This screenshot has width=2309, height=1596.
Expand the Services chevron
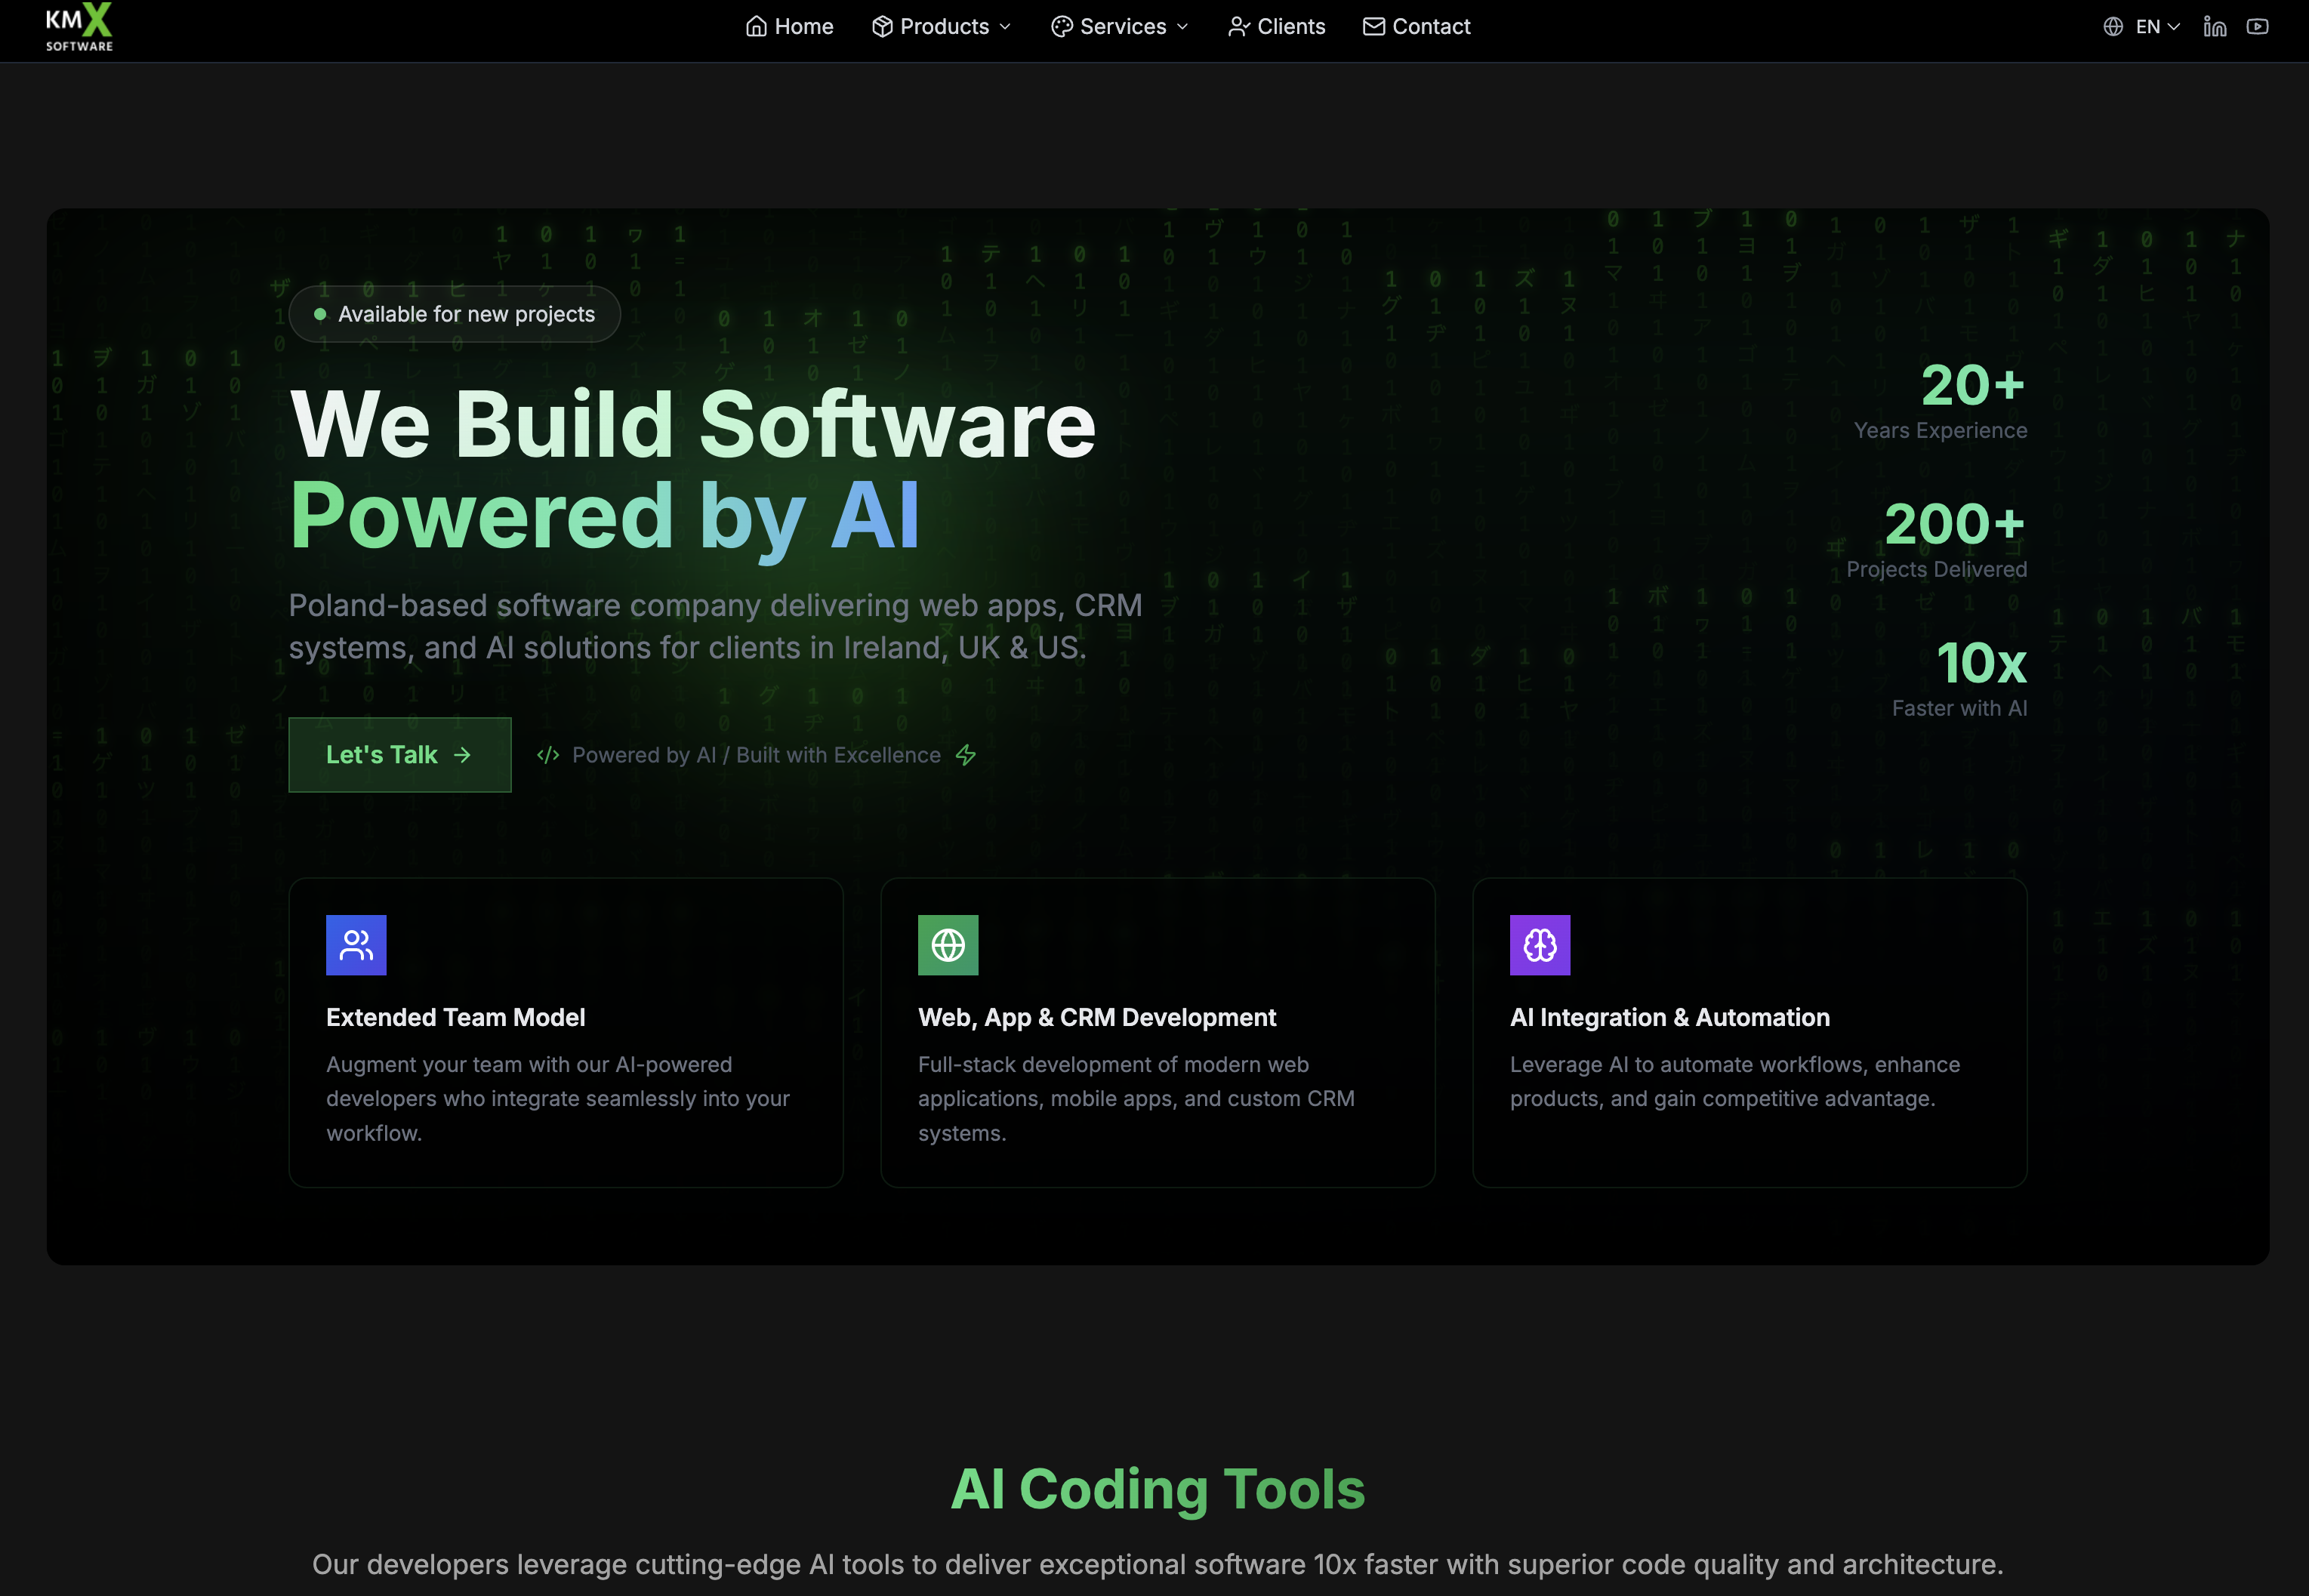coord(1182,27)
